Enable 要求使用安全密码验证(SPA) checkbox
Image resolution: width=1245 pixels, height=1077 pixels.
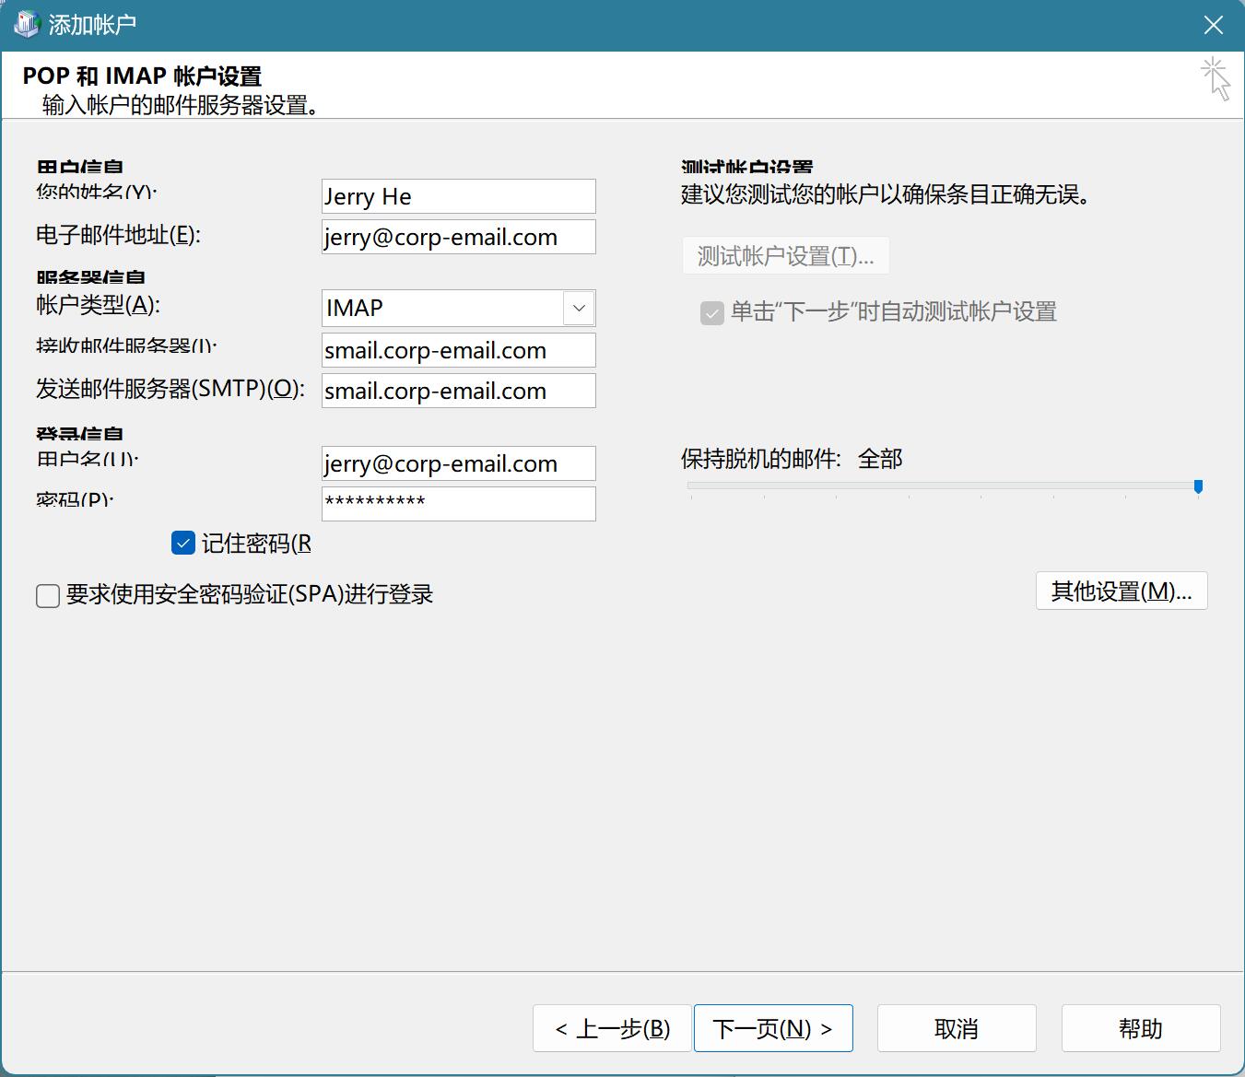[x=48, y=596]
